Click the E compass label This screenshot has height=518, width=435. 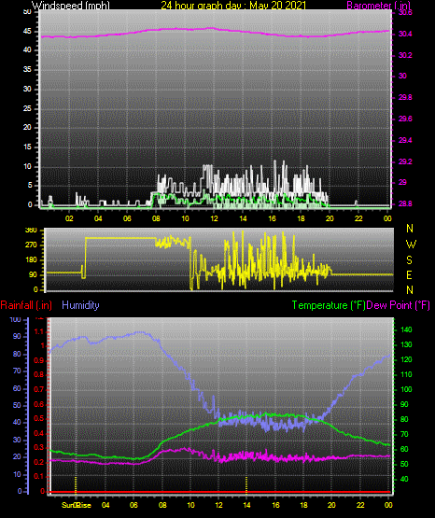point(409,275)
